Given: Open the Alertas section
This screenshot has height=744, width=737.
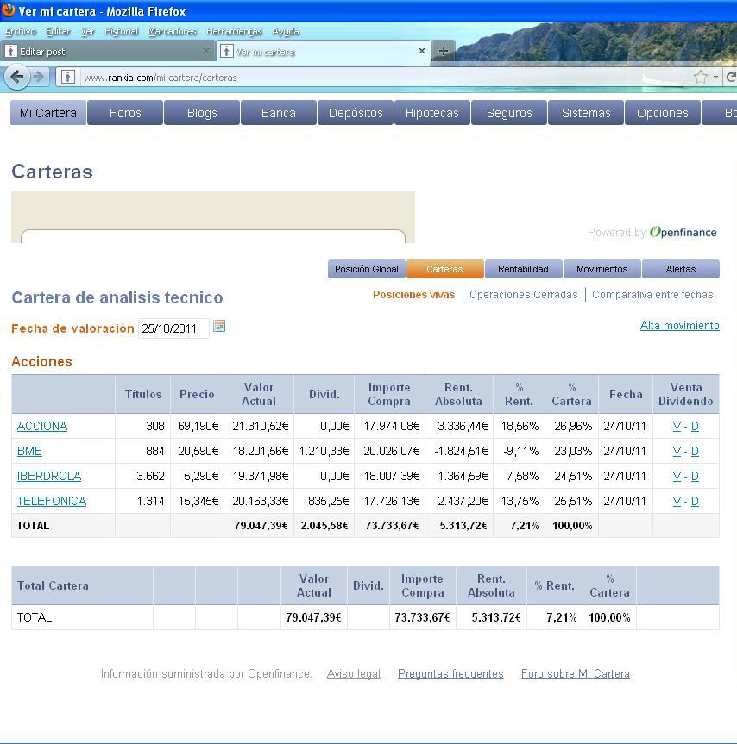Looking at the screenshot, I should click(681, 269).
